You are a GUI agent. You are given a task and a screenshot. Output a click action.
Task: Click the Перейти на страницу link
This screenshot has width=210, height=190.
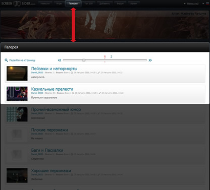22,60
